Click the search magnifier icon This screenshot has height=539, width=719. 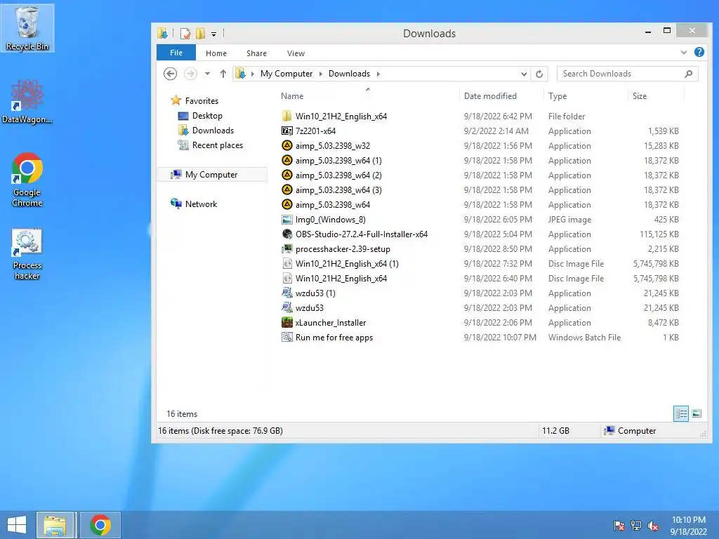[688, 74]
